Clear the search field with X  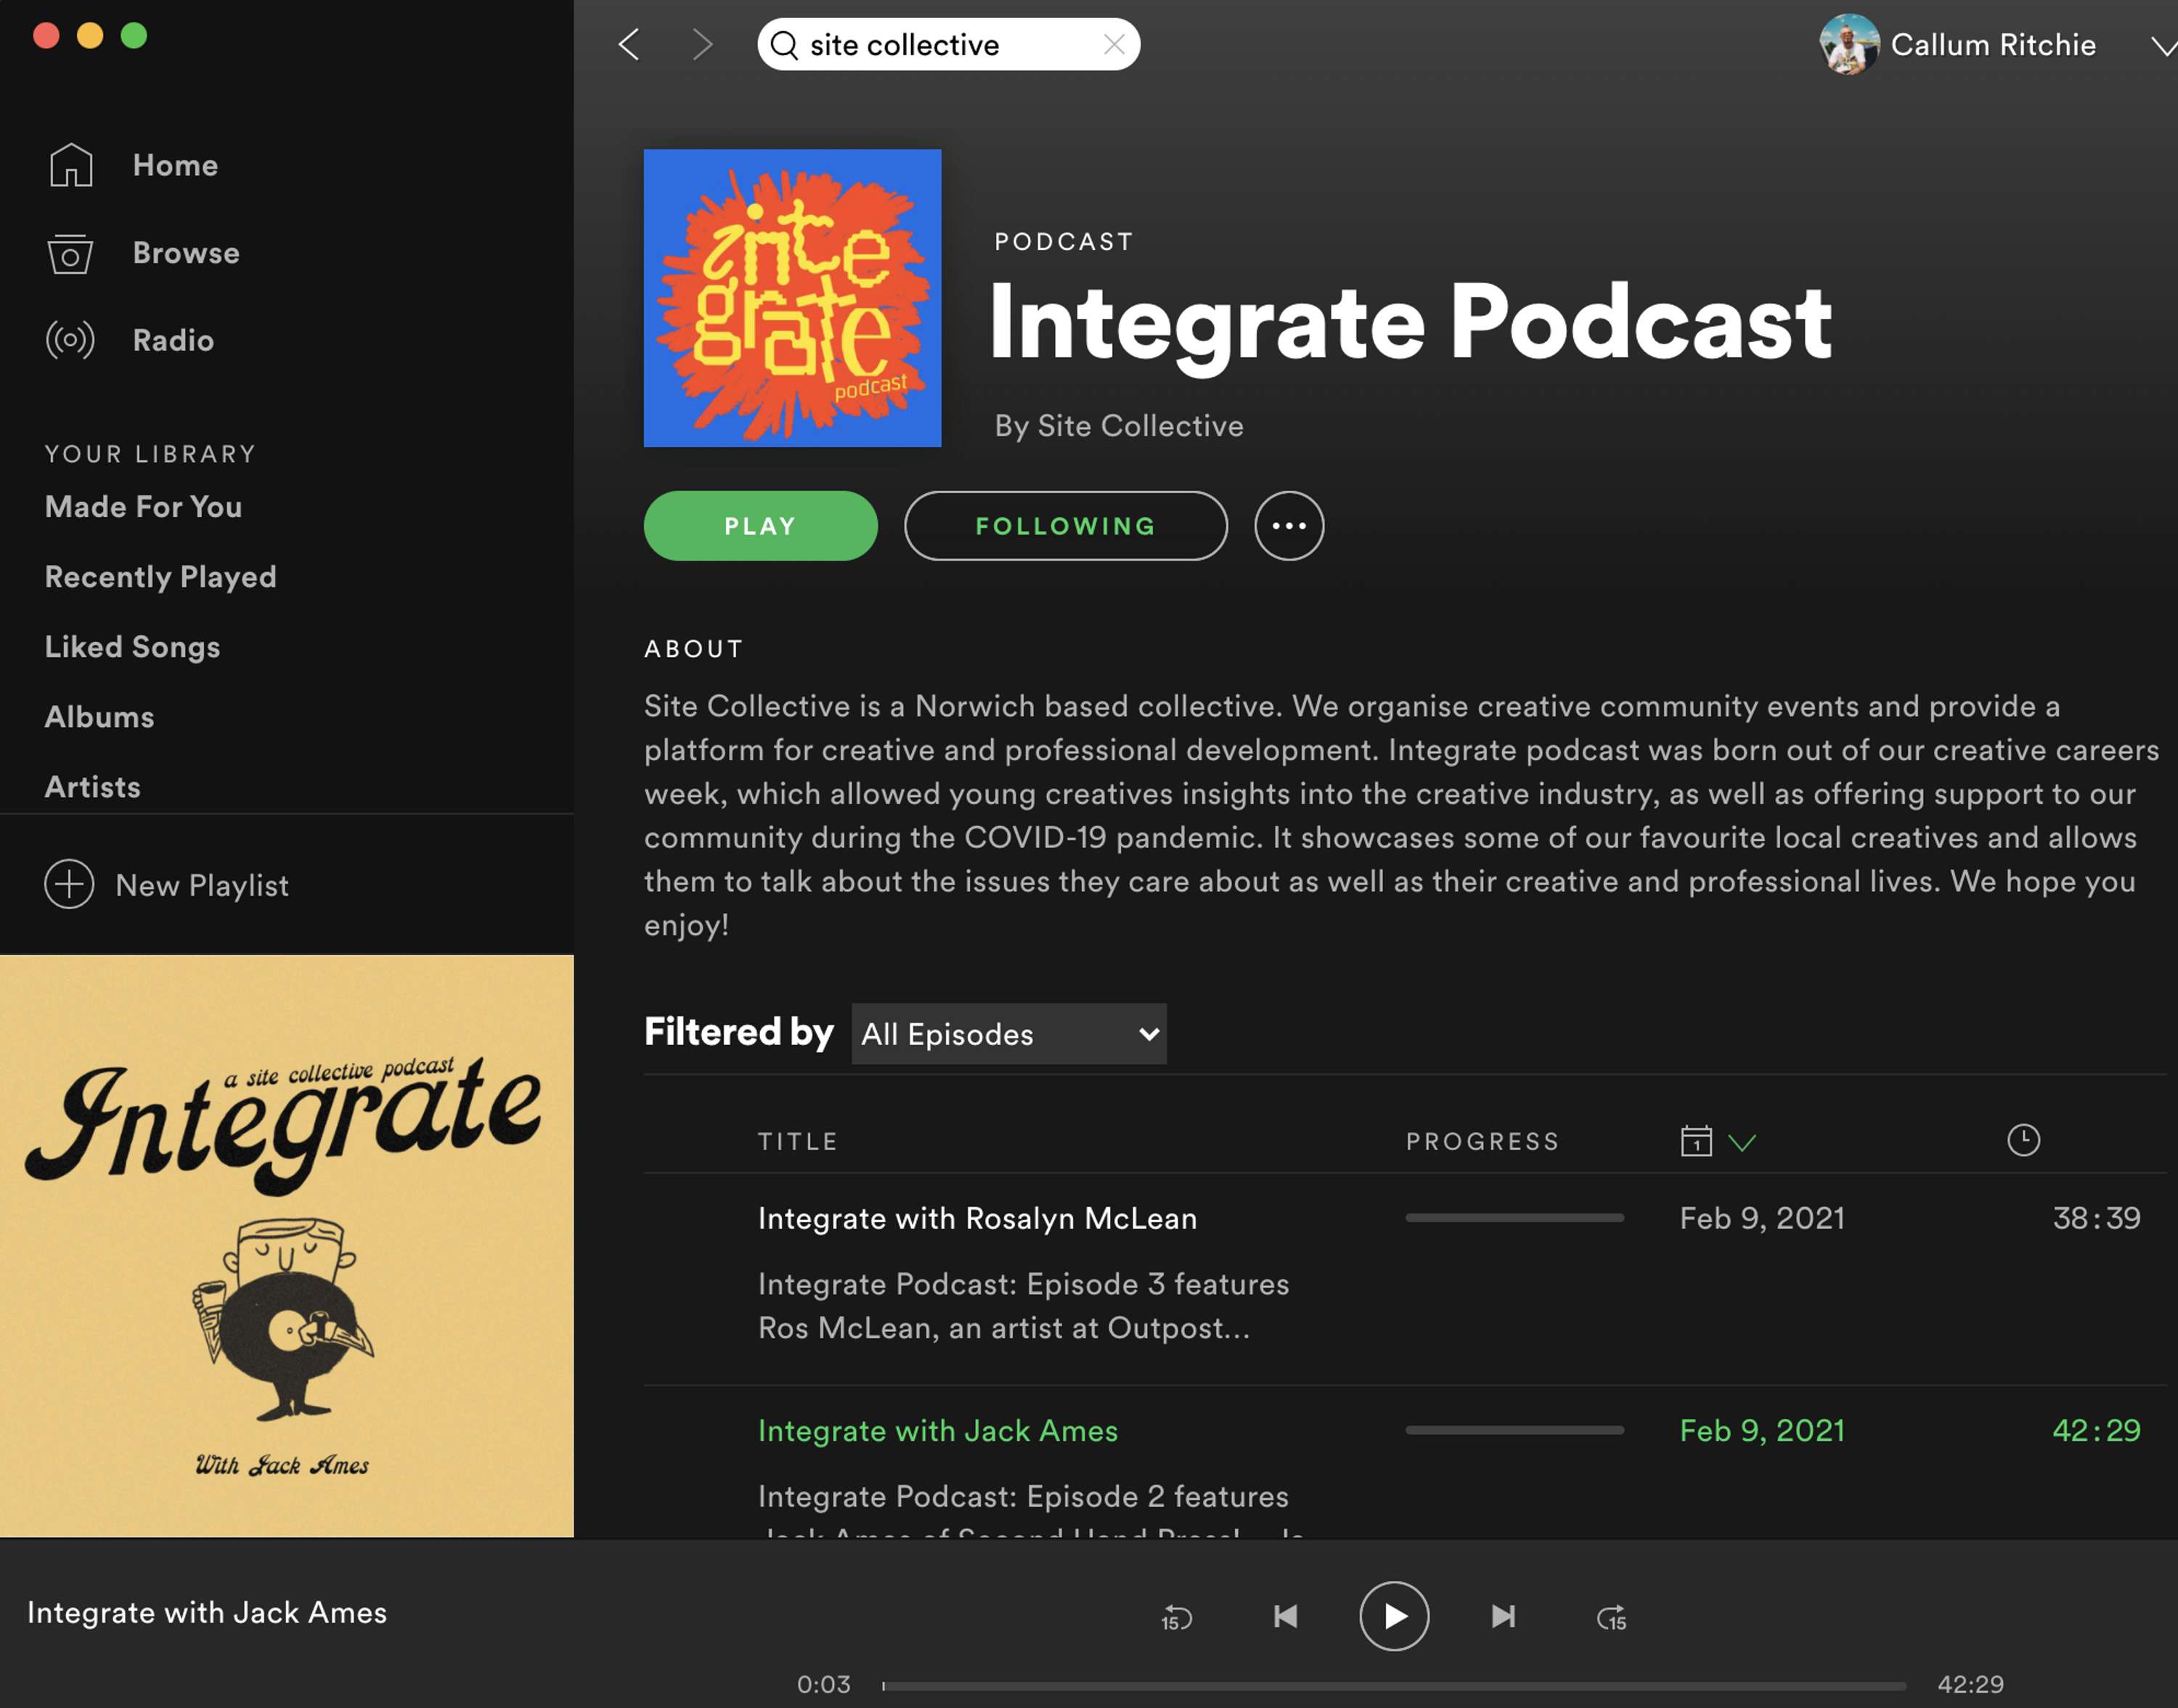tap(1114, 44)
